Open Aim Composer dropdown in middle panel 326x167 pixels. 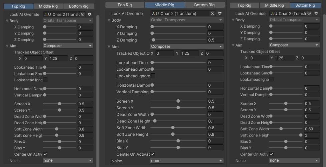click(187, 46)
